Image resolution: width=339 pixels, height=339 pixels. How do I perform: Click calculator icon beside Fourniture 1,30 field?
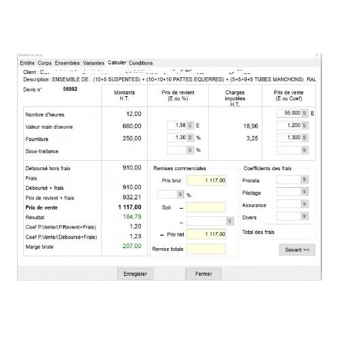190,138
